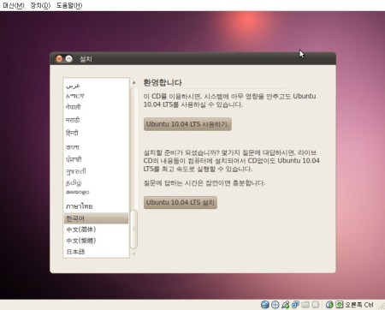Click the green keyboard capture indicator icon
The height and width of the screenshot is (310, 385).
click(339, 305)
